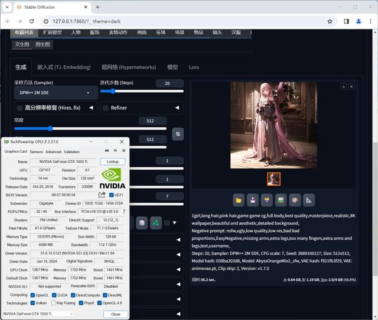Screen dimensions: 378x320
Task: Open the DPM++ 2M SDE sampler dropdown
Action: point(56,93)
